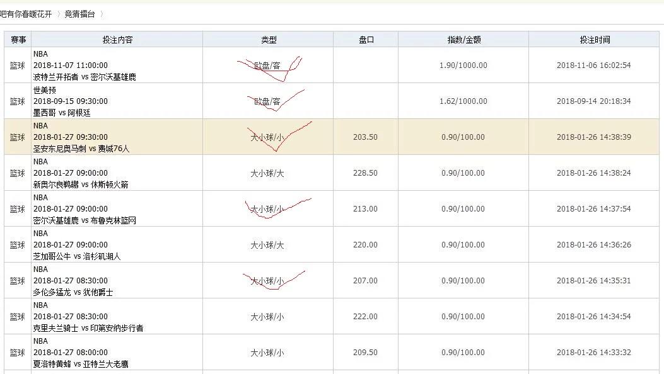Click the 投注时间 column header

click(x=594, y=40)
